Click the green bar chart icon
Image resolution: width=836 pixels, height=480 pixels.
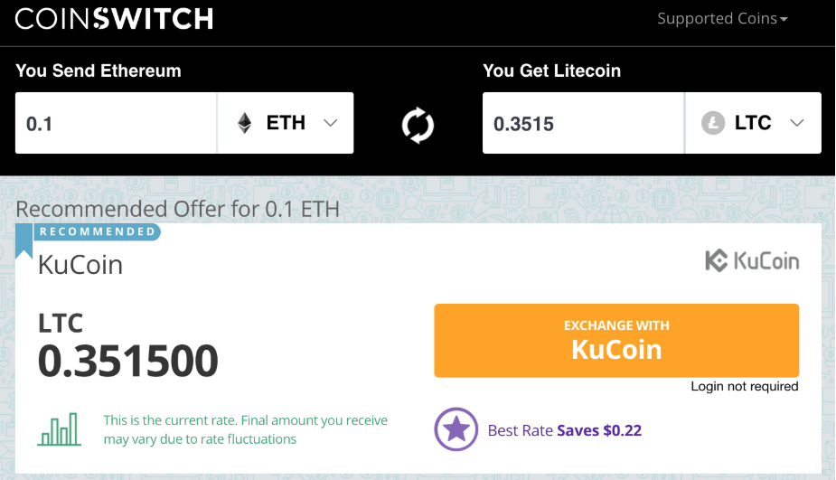(59, 429)
